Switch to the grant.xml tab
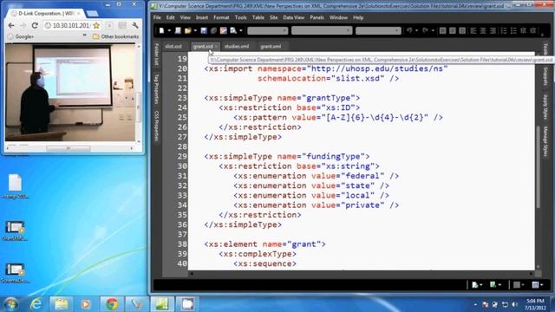The image size is (555, 312). (271, 46)
